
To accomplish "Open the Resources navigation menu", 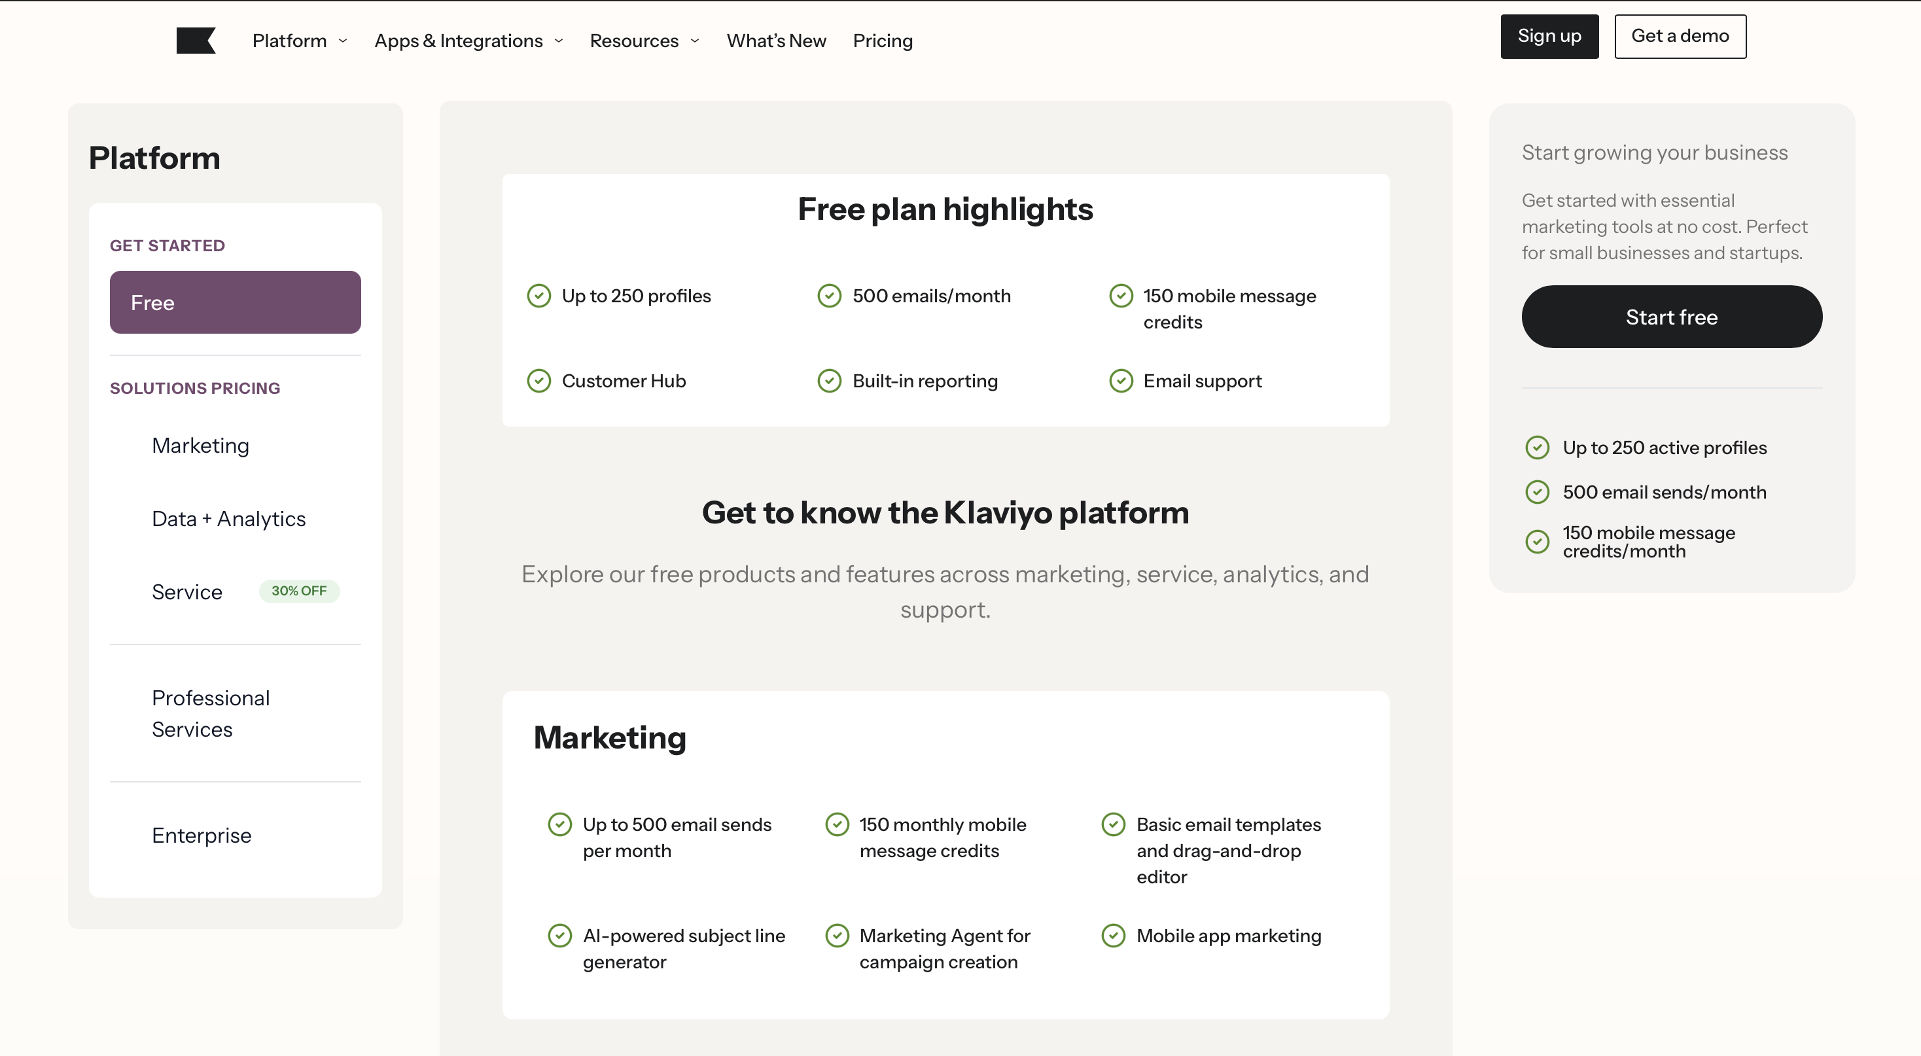I will 634,41.
